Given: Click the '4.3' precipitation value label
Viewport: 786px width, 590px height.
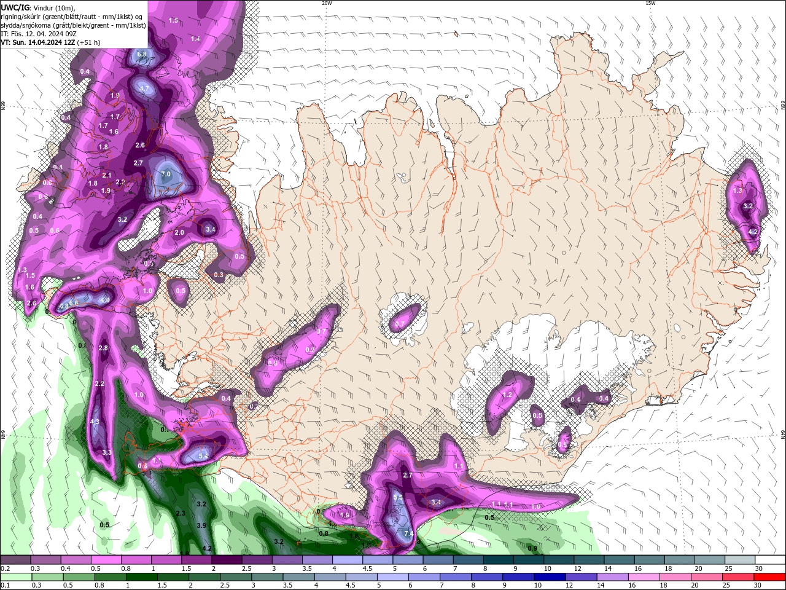Looking at the screenshot, I should [95, 422].
